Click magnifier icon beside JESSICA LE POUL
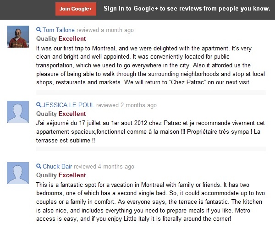The width and height of the screenshot is (275, 229). 38,105
